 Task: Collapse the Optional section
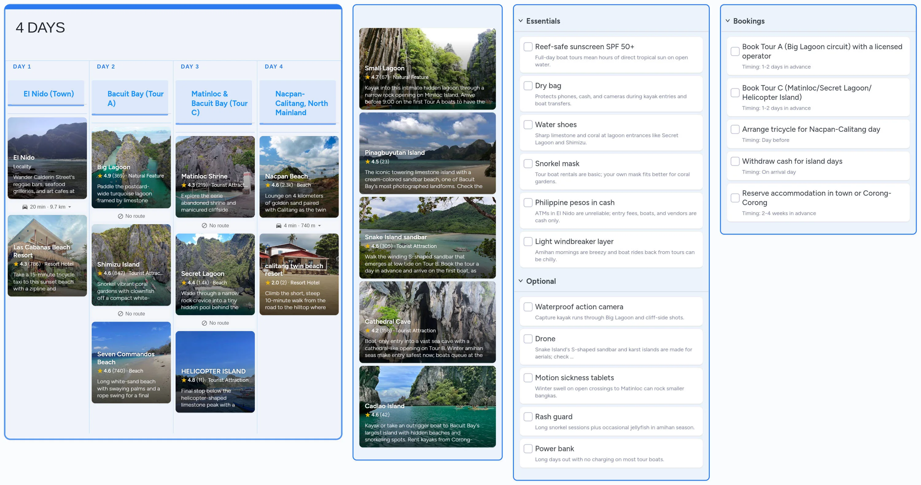(x=521, y=281)
